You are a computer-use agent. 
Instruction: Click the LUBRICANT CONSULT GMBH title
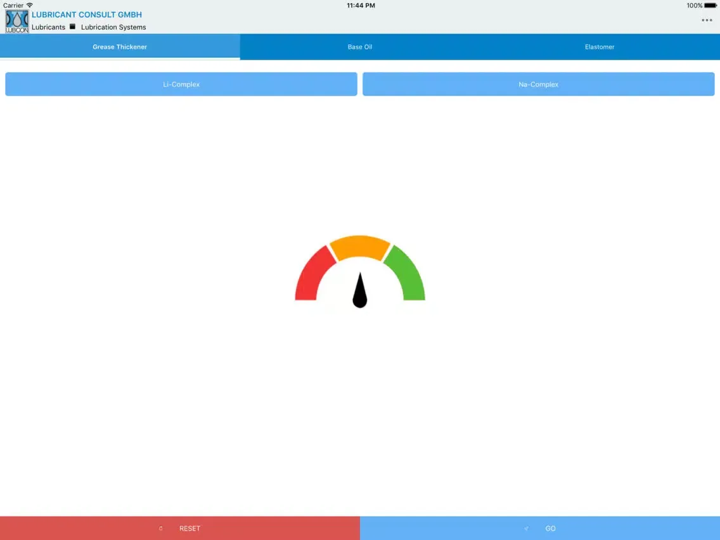[x=87, y=15]
